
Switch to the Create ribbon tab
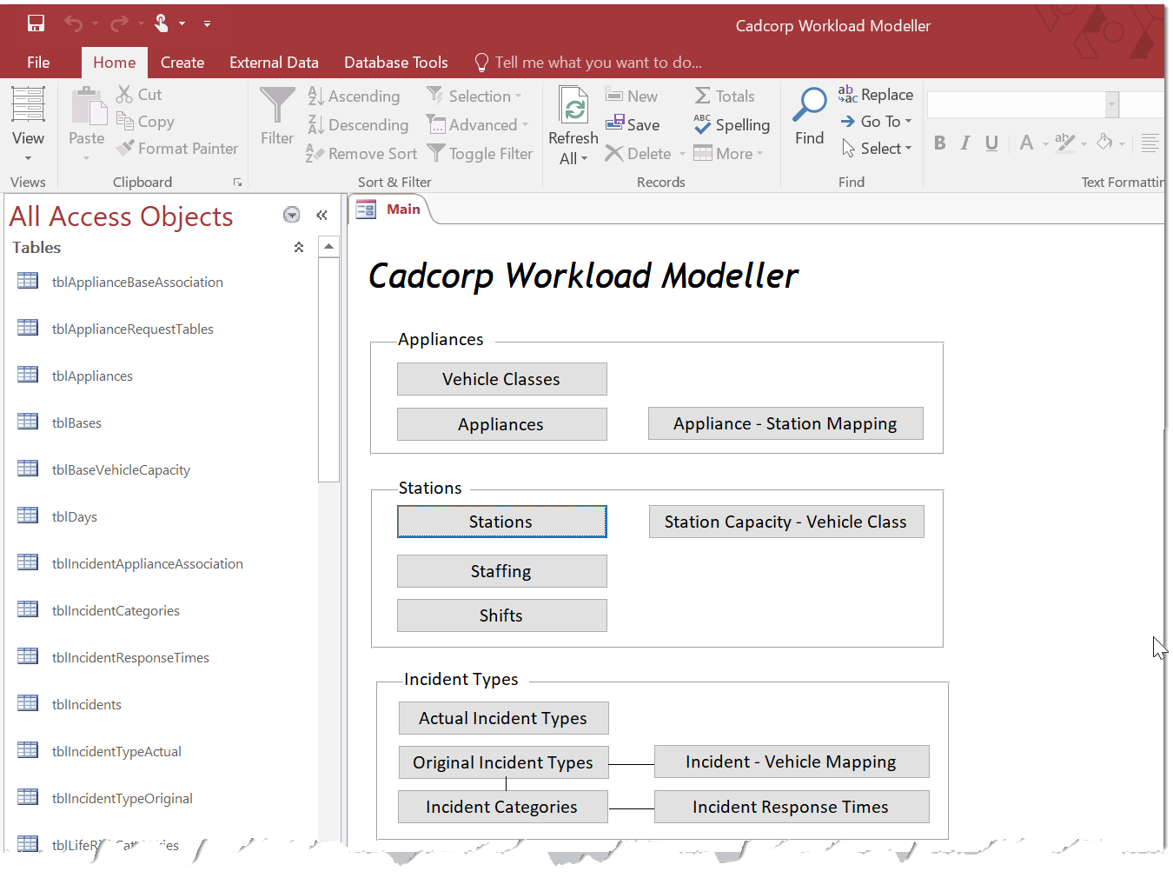(x=182, y=62)
